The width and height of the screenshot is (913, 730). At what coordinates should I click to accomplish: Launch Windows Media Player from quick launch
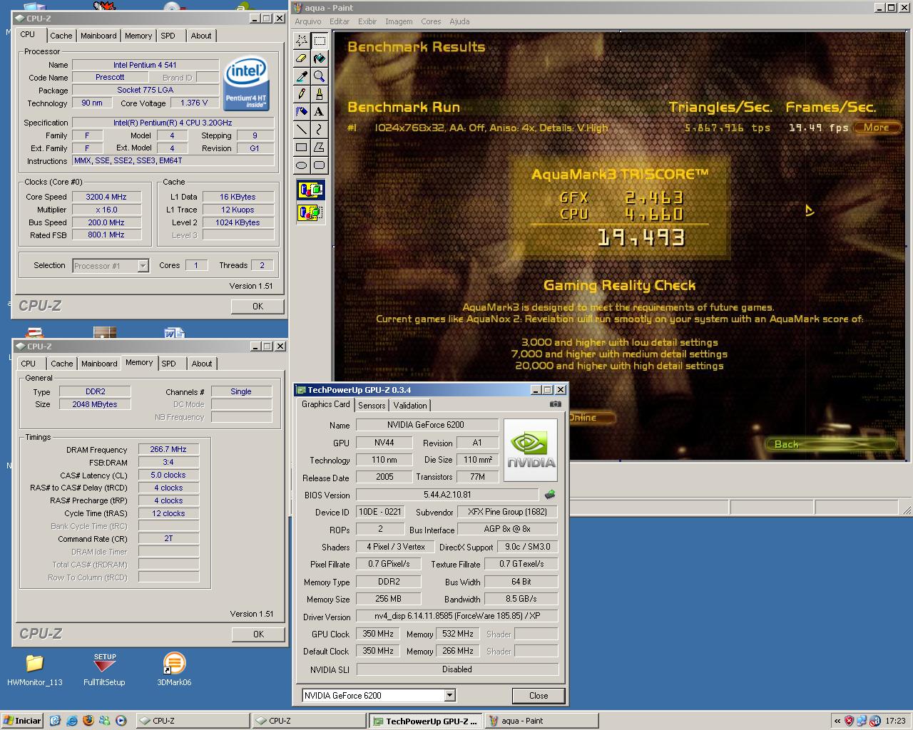pyautogui.click(x=121, y=721)
